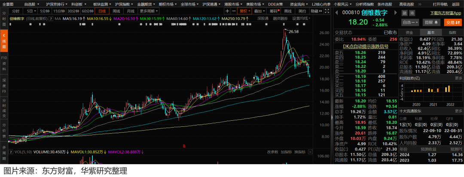The width and height of the screenshot is (464, 177).
Task: Select 日线 daily period
Action: click(x=102, y=11)
